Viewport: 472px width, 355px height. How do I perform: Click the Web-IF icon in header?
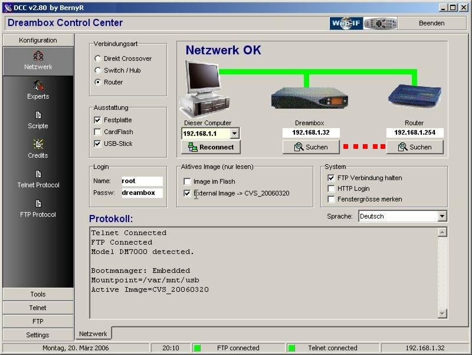pyautogui.click(x=346, y=24)
